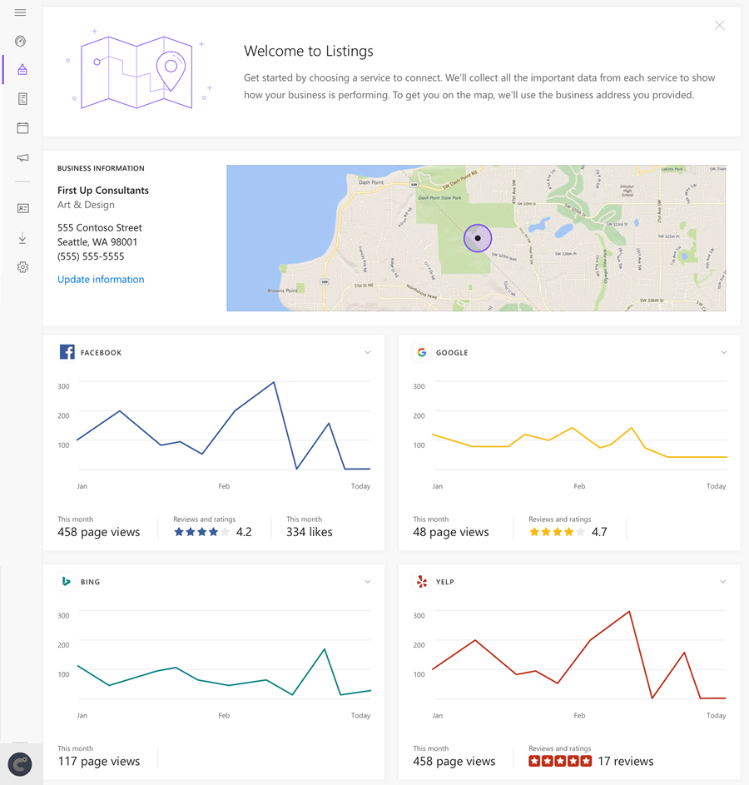Click the Update information link

[101, 279]
